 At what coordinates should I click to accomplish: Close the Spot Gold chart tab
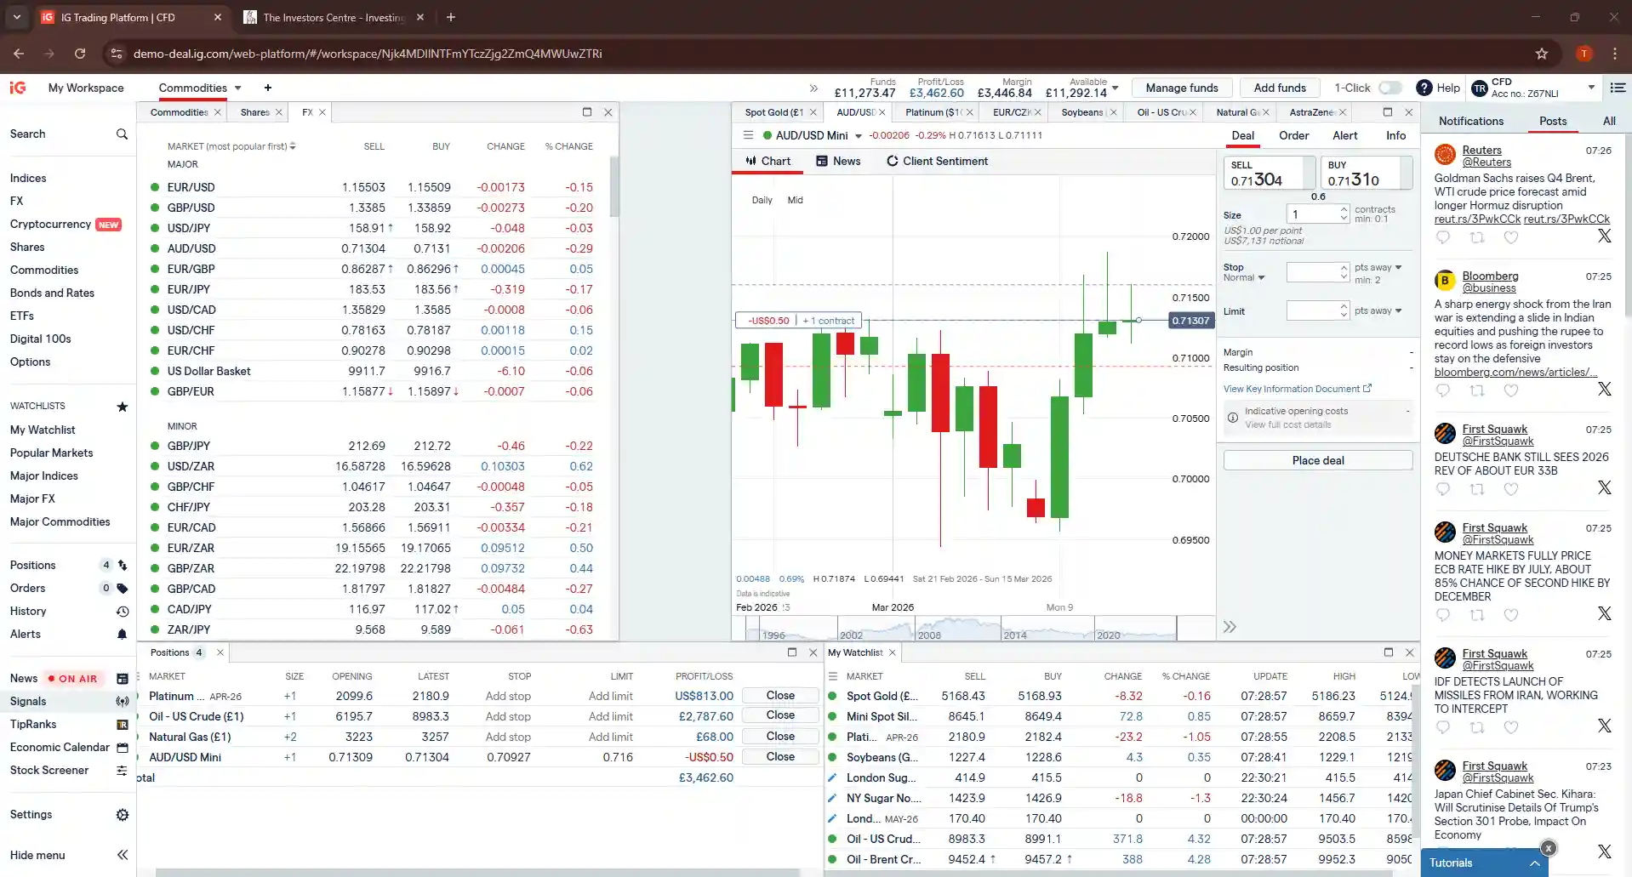point(813,112)
